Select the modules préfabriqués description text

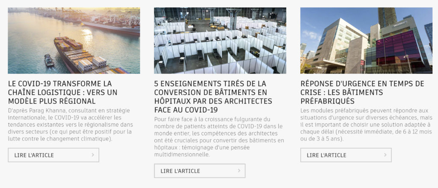(x=366, y=125)
